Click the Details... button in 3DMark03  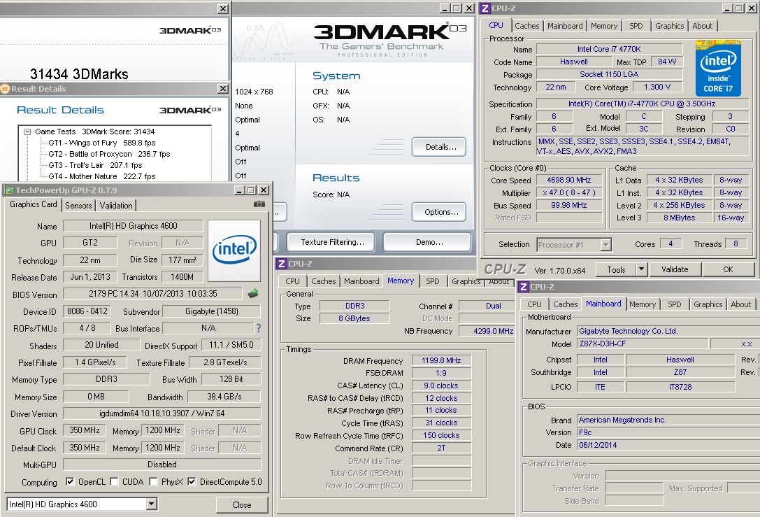[439, 147]
